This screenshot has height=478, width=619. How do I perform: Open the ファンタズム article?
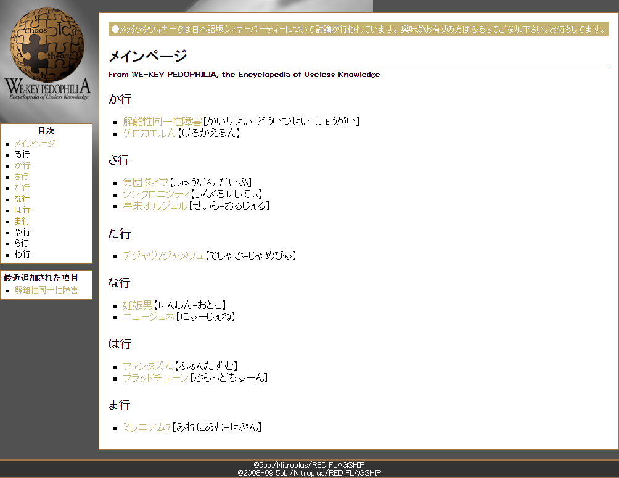click(x=147, y=366)
